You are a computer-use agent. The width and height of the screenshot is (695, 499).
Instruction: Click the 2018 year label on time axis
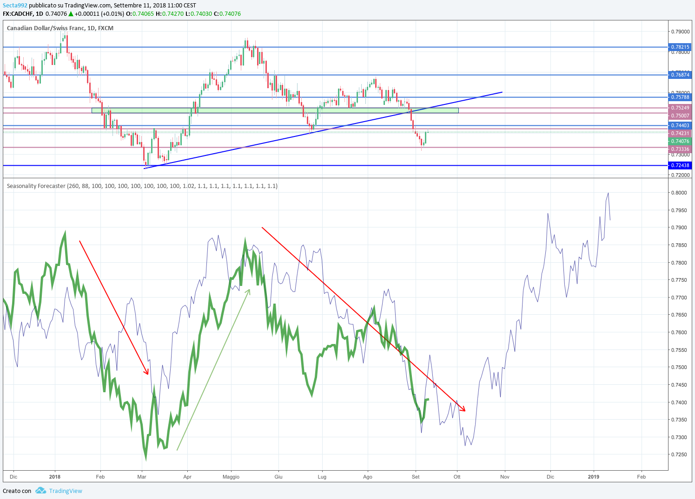(55, 477)
